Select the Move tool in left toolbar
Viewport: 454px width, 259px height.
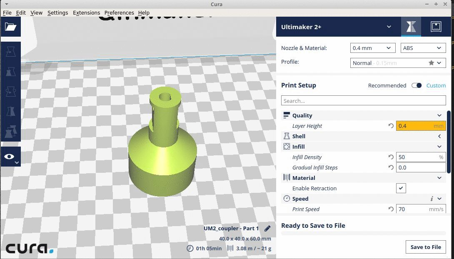click(x=11, y=52)
